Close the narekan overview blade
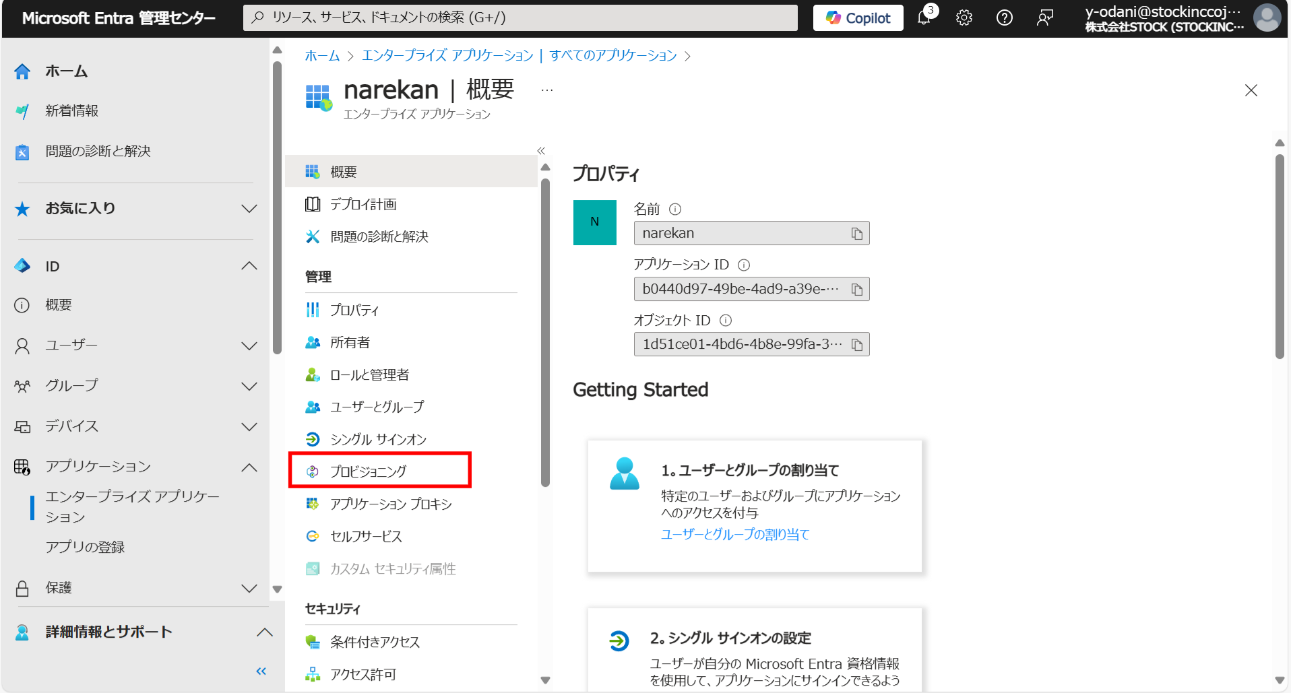This screenshot has height=693, width=1291. [x=1251, y=90]
